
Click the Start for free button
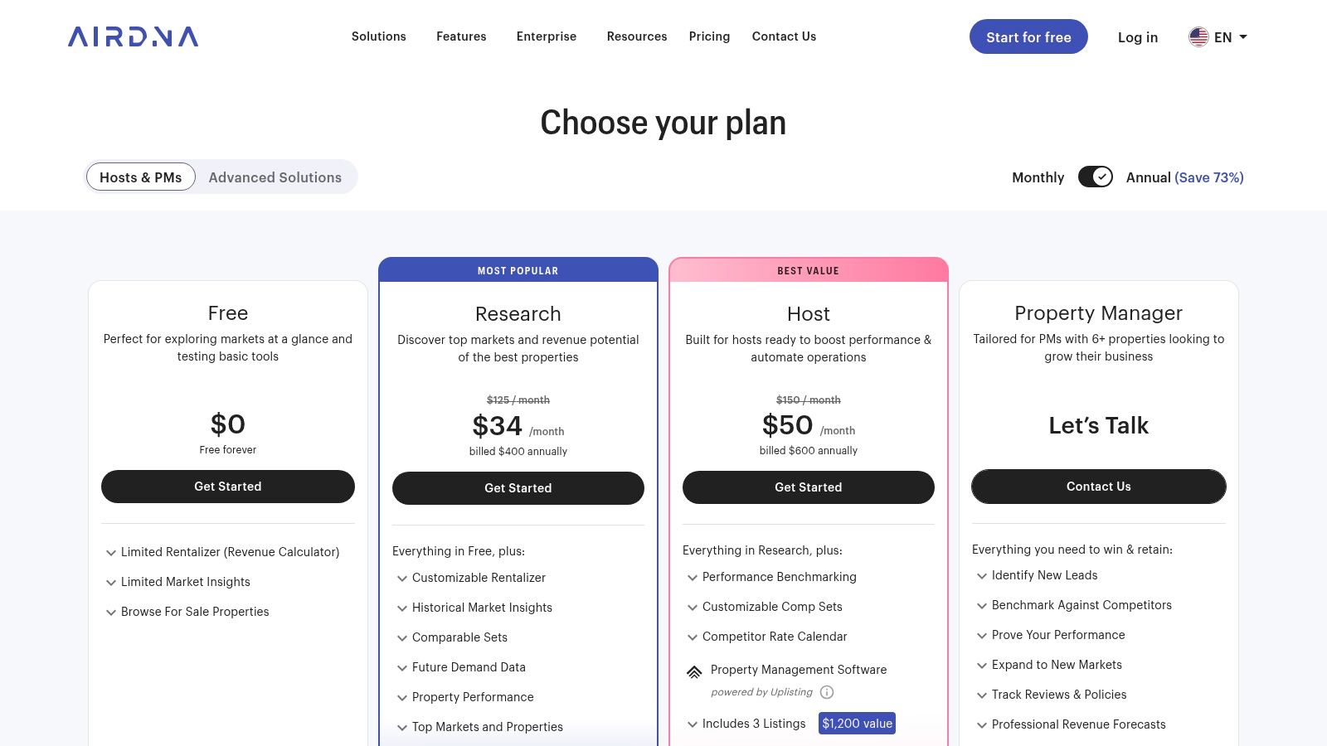[x=1028, y=37]
